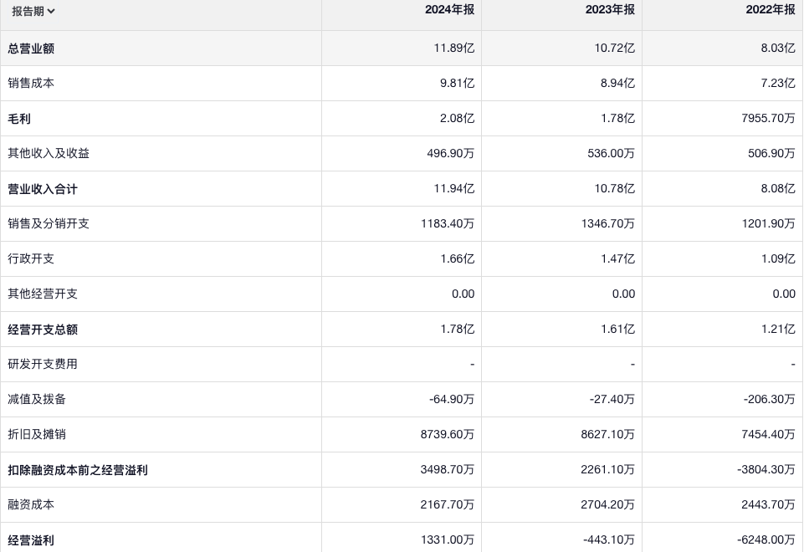The height and width of the screenshot is (552, 804).
Task: Select the 折旧及摊销 row label
Action: [37, 435]
